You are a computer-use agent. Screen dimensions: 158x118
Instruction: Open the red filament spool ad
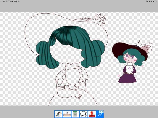pyautogui.click(x=92, y=114)
